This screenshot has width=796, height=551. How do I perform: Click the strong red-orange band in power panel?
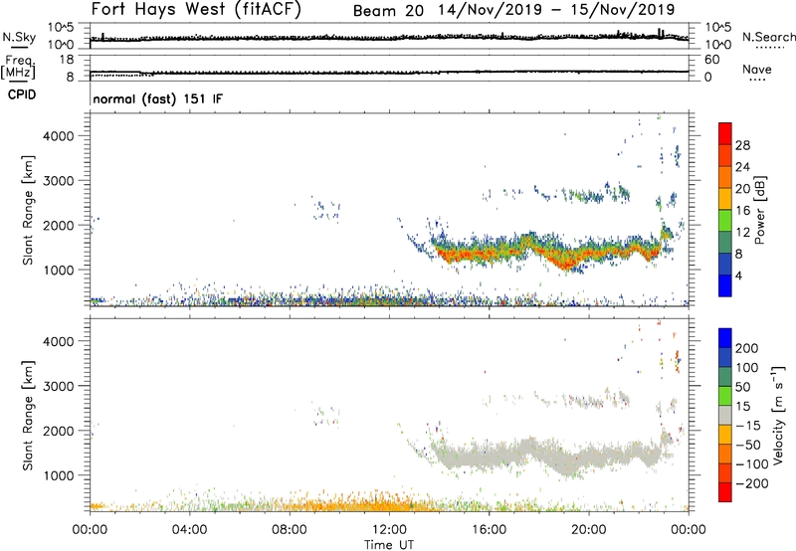pyautogui.click(x=548, y=252)
